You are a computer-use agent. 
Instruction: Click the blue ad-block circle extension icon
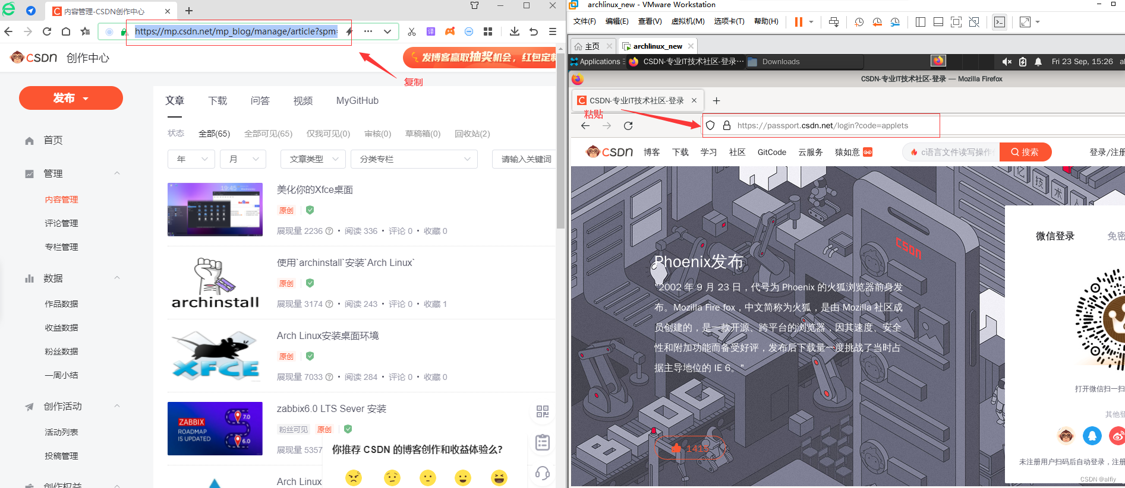pos(469,31)
